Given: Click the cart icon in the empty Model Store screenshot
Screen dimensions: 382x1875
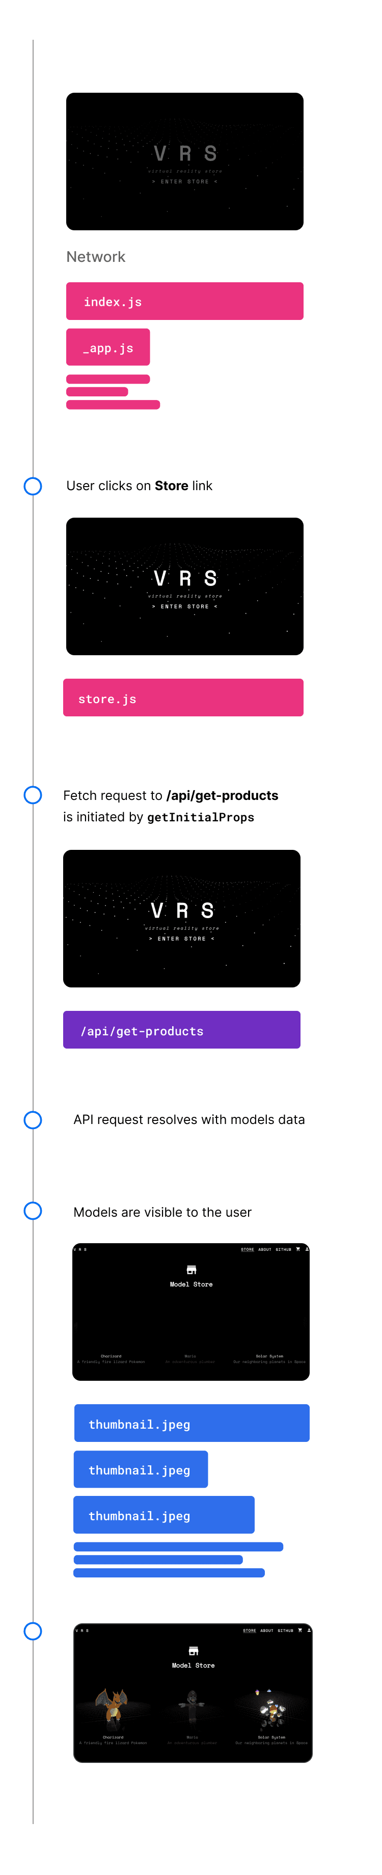Looking at the screenshot, I should pyautogui.click(x=297, y=1249).
